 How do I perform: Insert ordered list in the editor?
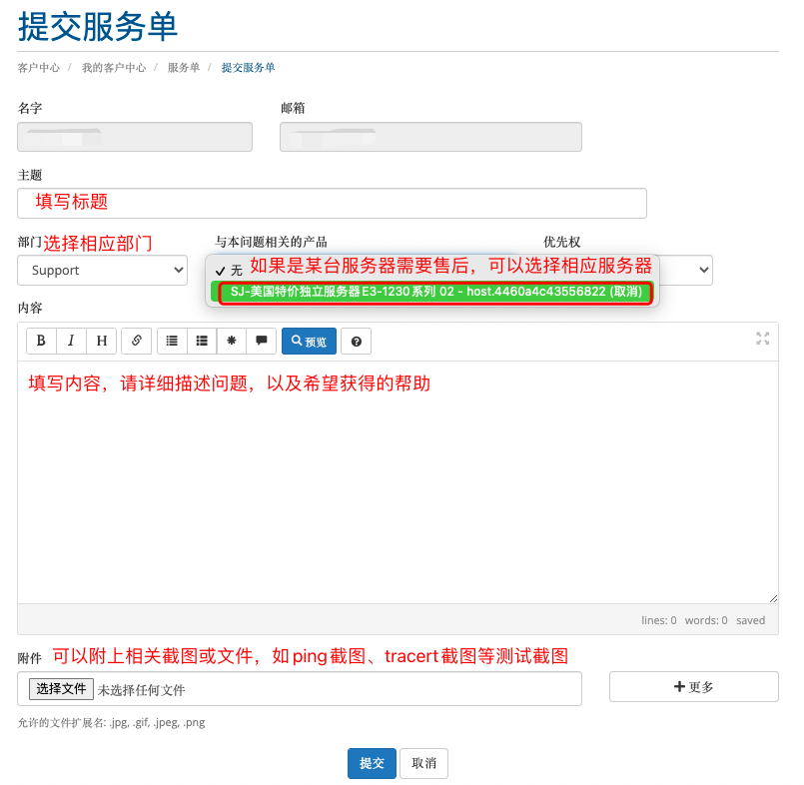202,341
